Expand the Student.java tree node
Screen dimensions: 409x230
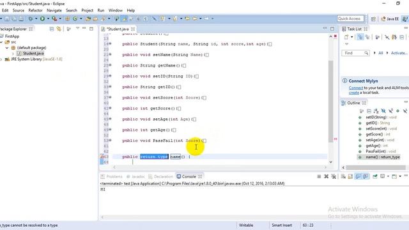coord(13,54)
